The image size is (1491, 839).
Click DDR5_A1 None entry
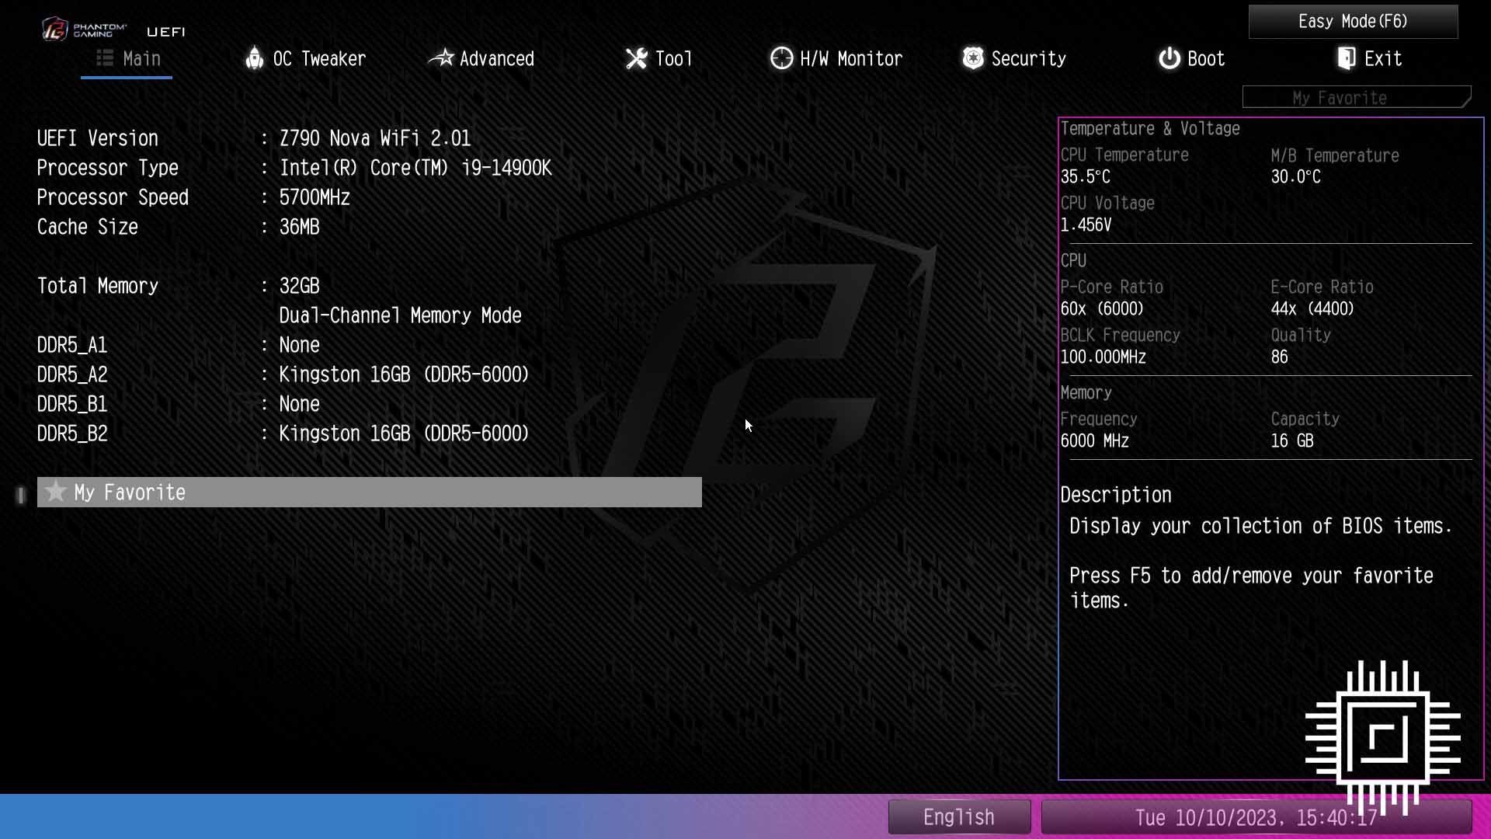pyautogui.click(x=299, y=345)
